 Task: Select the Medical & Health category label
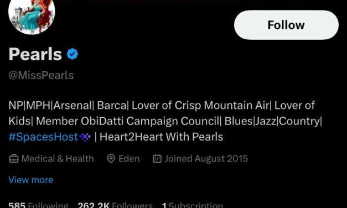pyautogui.click(x=58, y=159)
